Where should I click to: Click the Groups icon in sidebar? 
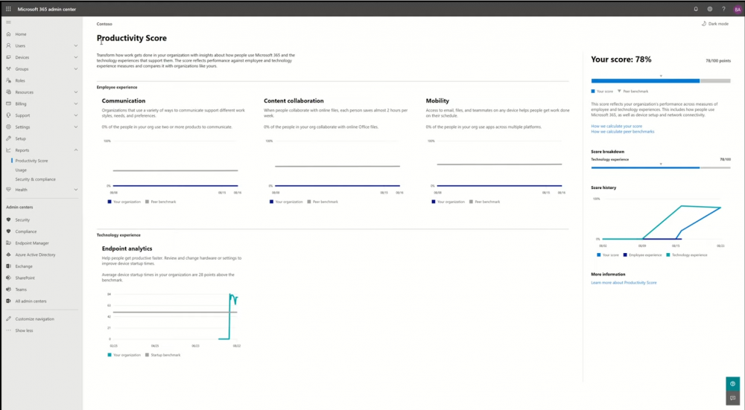click(8, 68)
